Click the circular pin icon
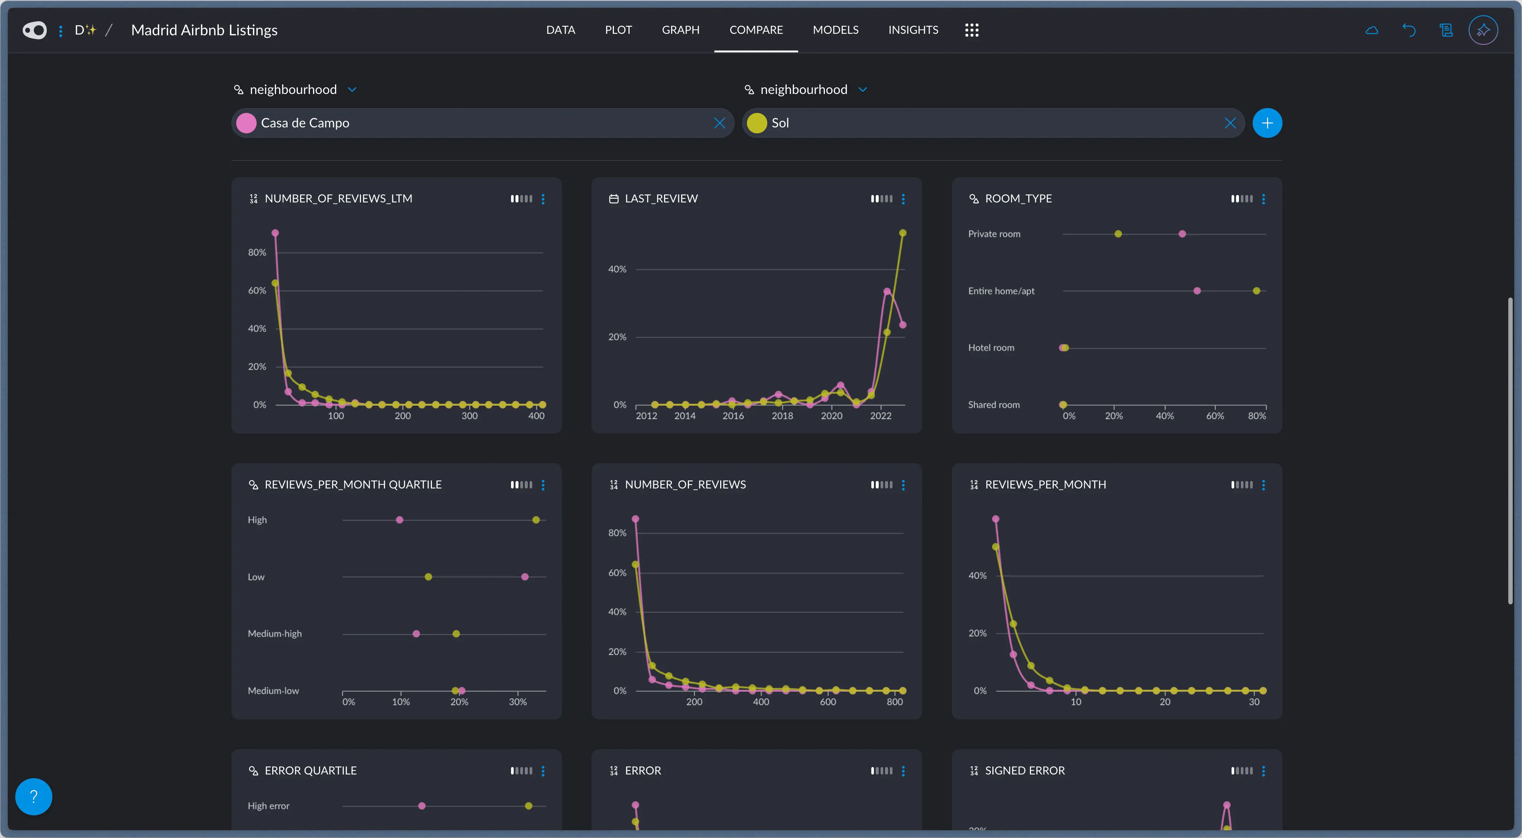 point(1483,30)
